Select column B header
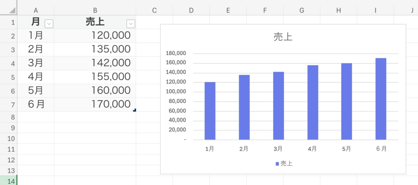This screenshot has width=418, height=185. point(95,10)
